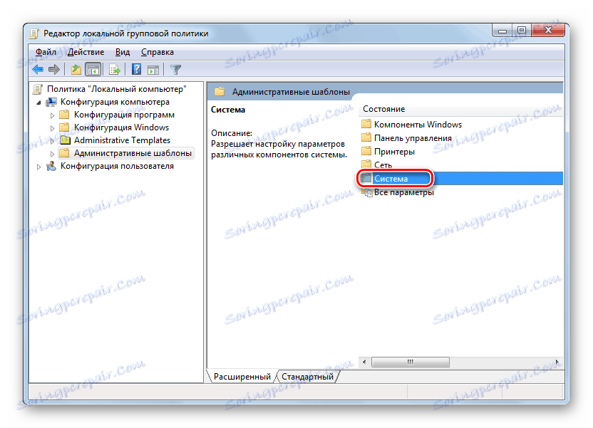593x428 pixels.
Task: Collapse the Конфигурация компьютера tree node
Action: pyautogui.click(x=38, y=103)
